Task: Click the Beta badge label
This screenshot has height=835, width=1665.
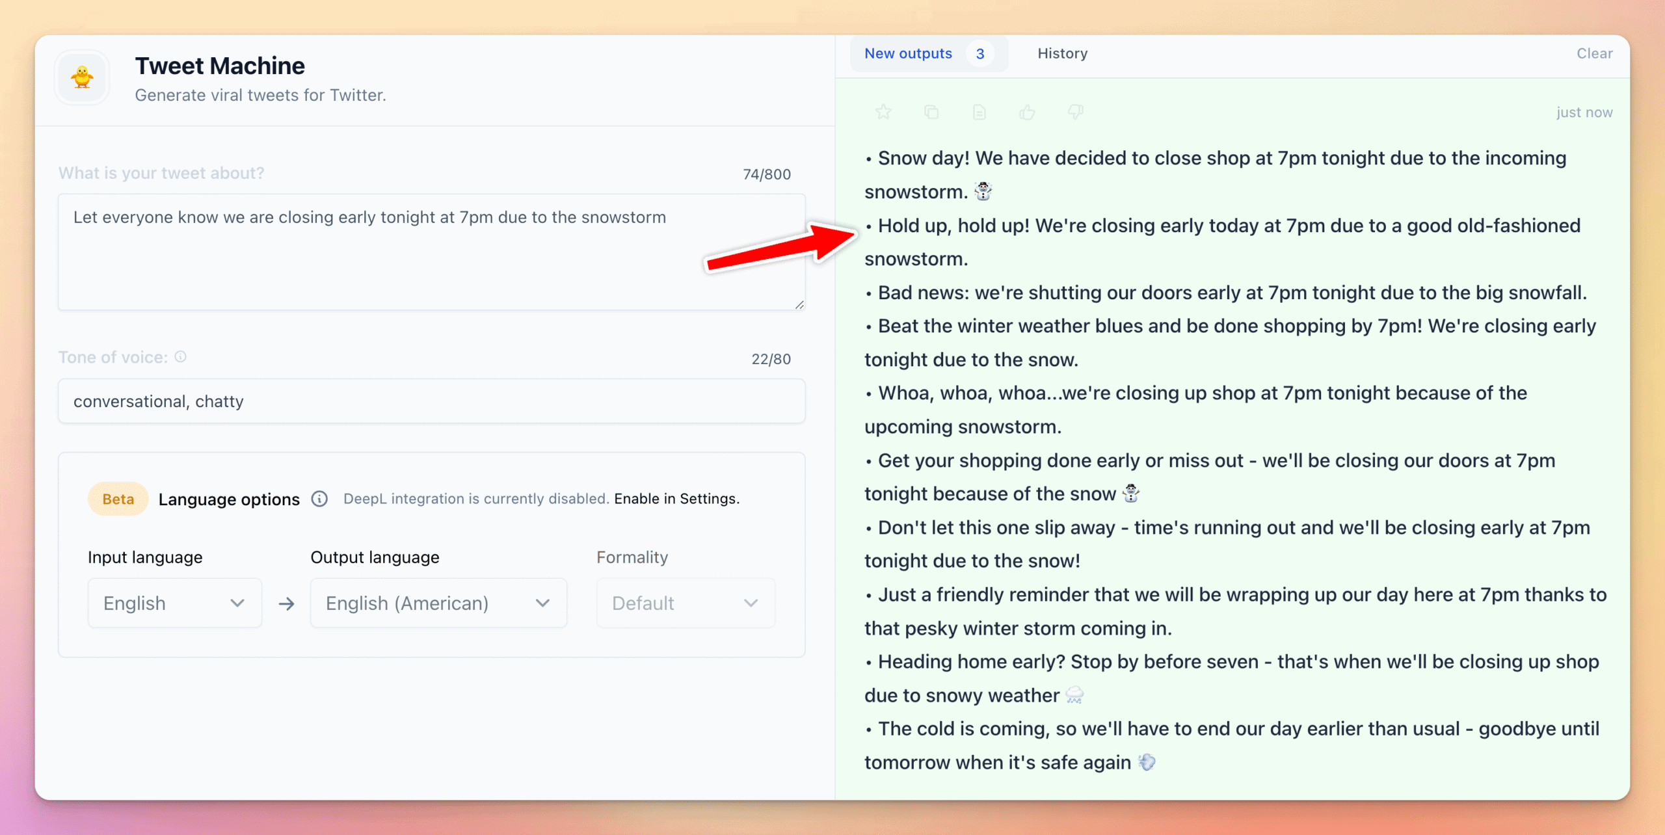Action: tap(118, 499)
